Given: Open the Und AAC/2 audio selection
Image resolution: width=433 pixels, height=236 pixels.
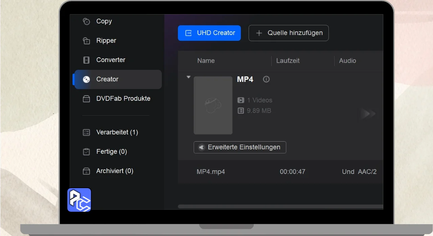Looking at the screenshot, I should (359, 172).
